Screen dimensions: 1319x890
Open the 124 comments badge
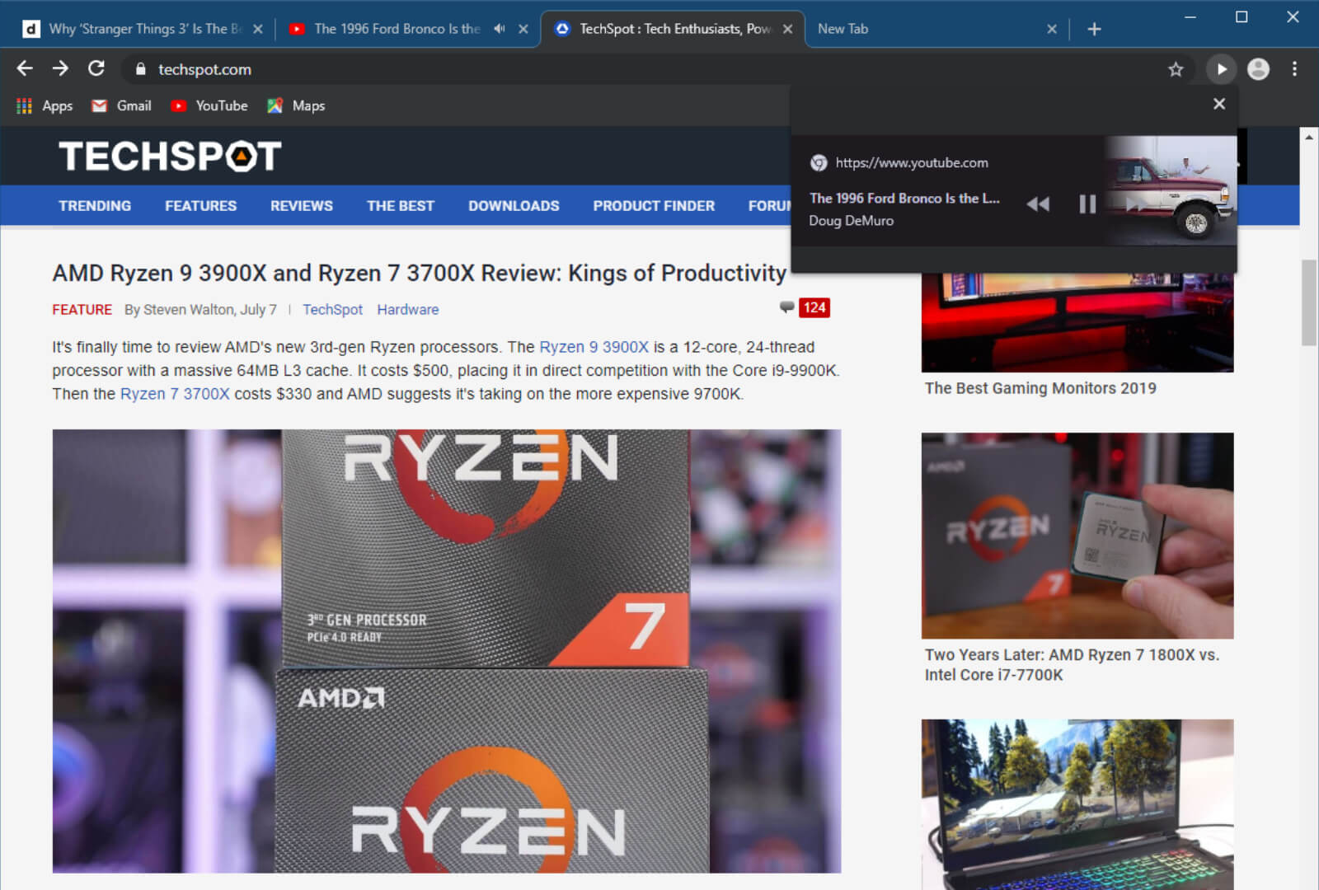814,307
